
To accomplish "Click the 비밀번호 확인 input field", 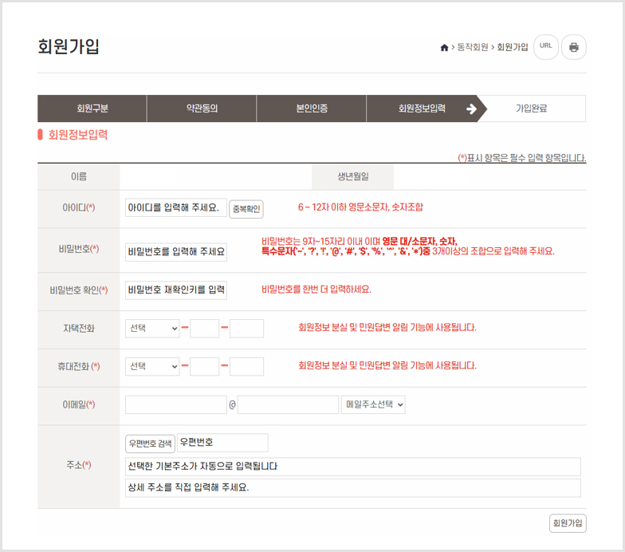I will click(x=176, y=290).
